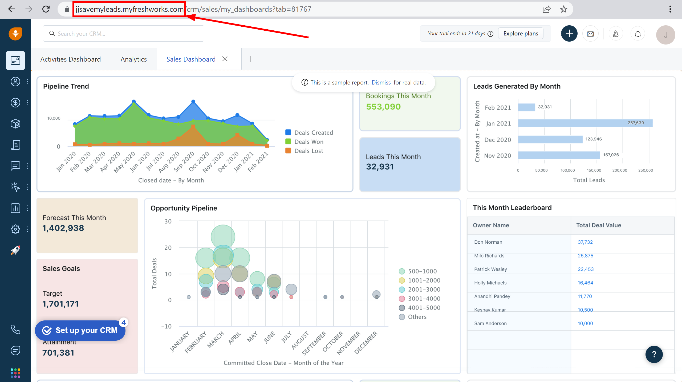This screenshot has width=682, height=382.
Task: Toggle Deals Created legend swatch
Action: [288, 132]
